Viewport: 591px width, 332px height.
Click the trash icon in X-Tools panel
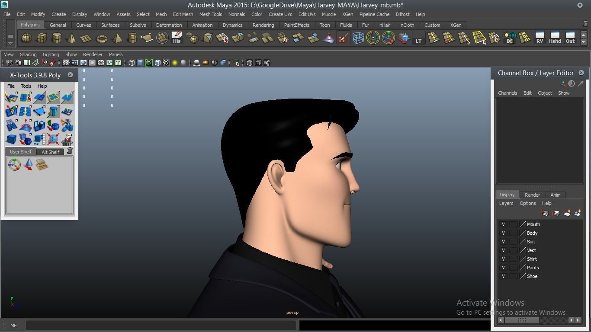coord(70,151)
